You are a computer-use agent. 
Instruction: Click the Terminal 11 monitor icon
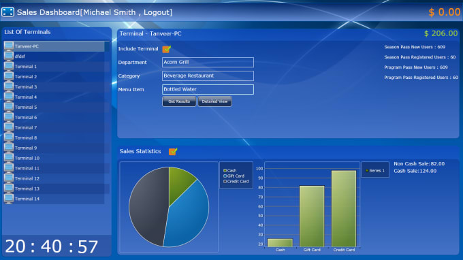pos(9,168)
